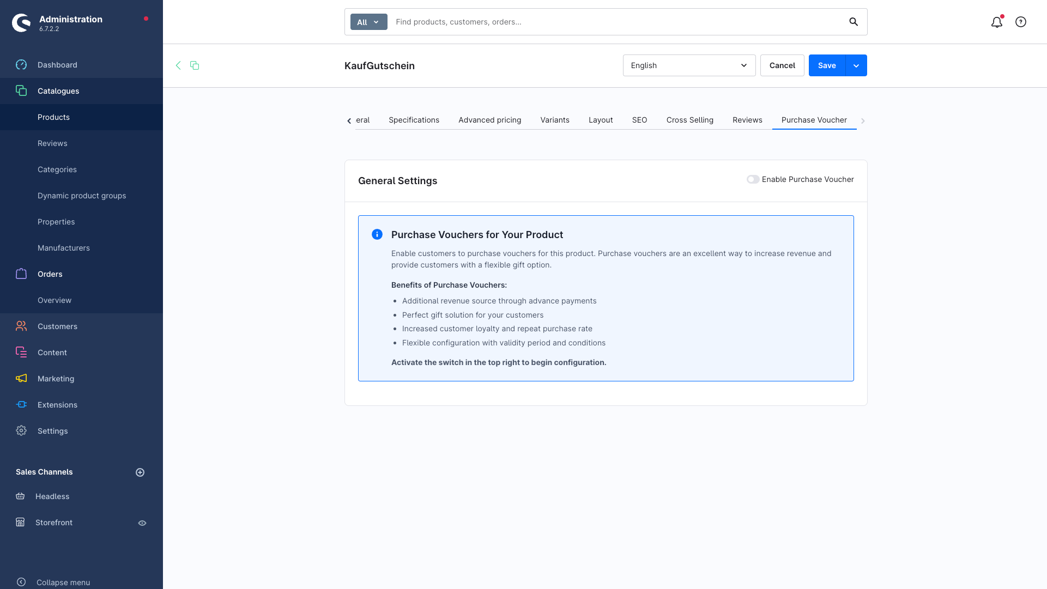Focus the Find products search field
This screenshot has width=1047, height=589.
tap(616, 22)
